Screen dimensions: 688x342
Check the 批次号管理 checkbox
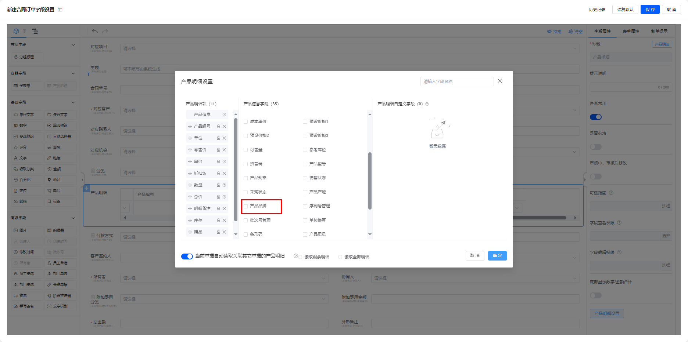[246, 221]
